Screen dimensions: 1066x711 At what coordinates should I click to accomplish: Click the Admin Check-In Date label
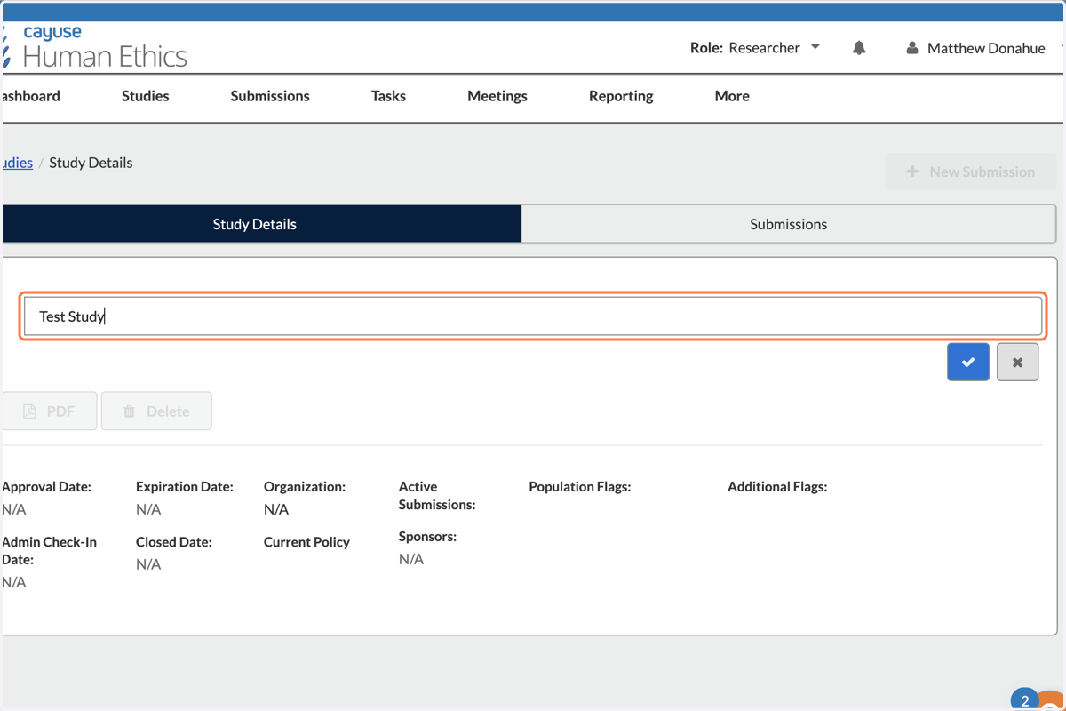49,551
